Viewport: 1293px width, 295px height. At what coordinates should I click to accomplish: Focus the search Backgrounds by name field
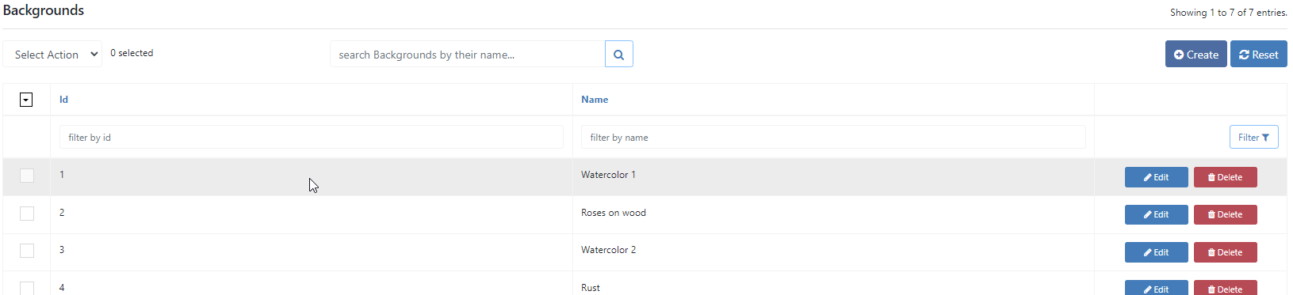[x=468, y=54]
